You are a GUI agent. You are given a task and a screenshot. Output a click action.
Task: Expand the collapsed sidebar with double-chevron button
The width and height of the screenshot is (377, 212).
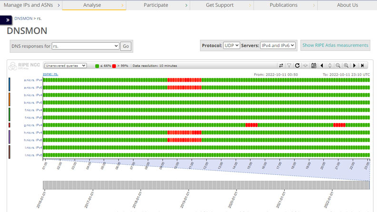[x=7, y=20]
